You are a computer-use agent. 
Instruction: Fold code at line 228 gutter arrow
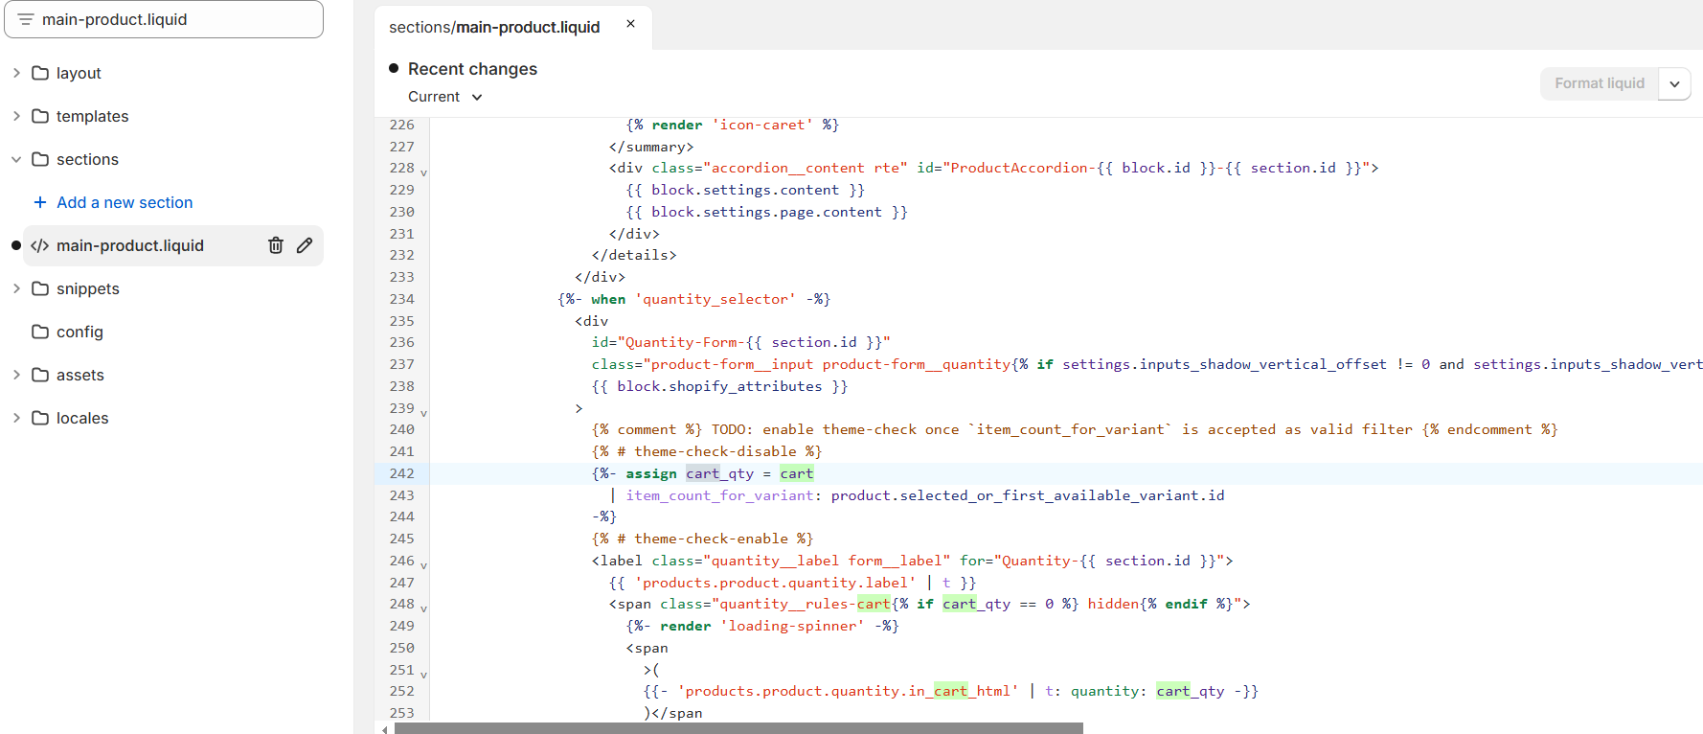pos(423,172)
